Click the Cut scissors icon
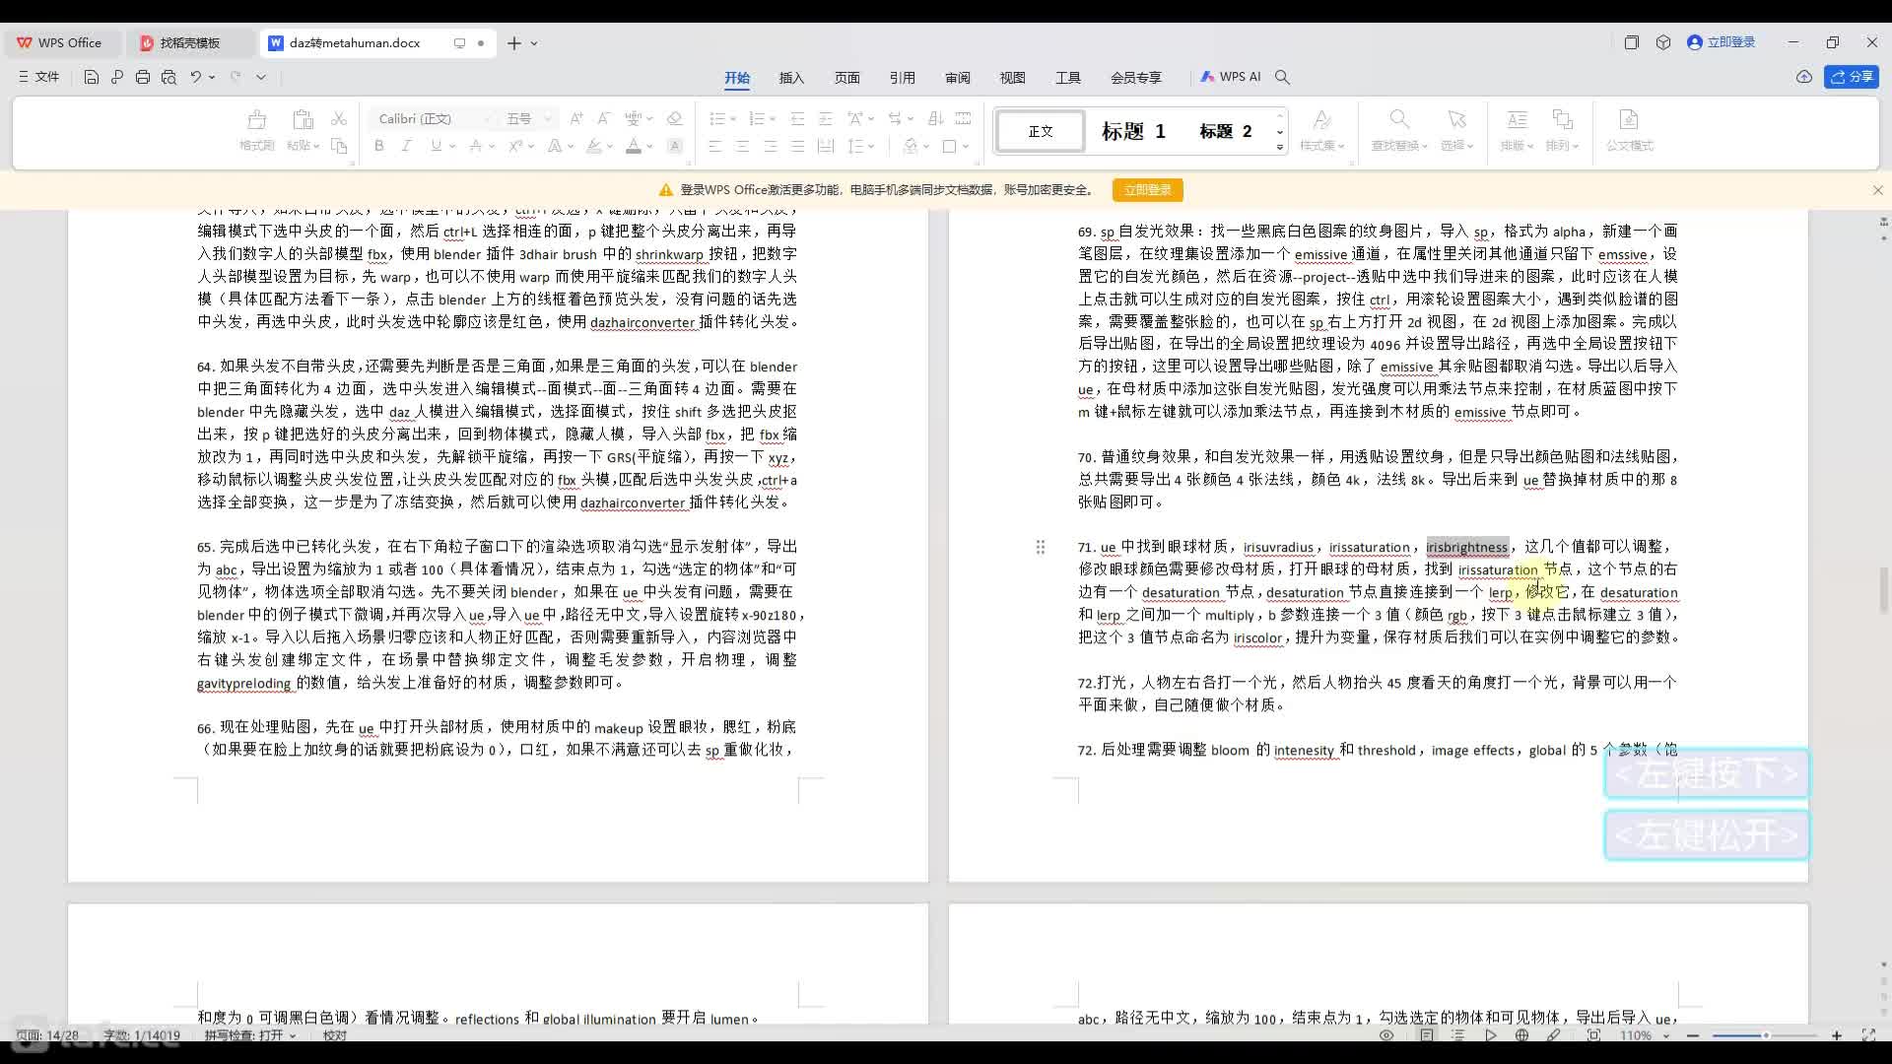The height and width of the screenshot is (1064, 1892). [338, 118]
